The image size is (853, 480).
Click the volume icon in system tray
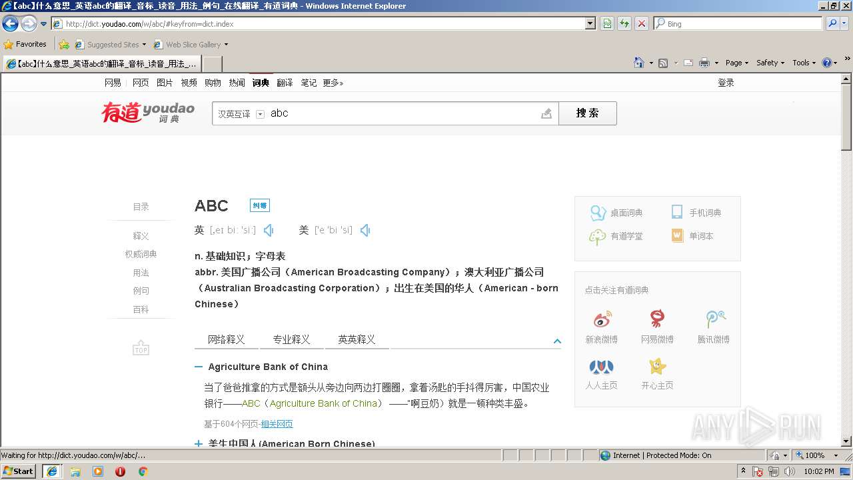pos(789,471)
